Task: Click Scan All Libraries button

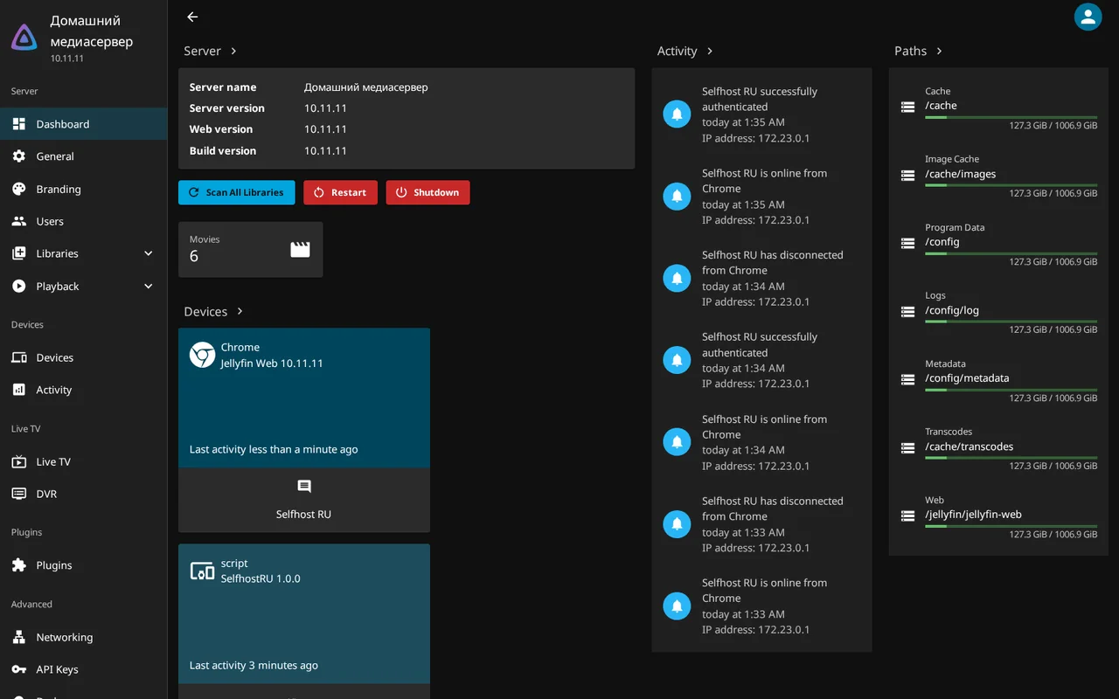Action: (x=236, y=192)
